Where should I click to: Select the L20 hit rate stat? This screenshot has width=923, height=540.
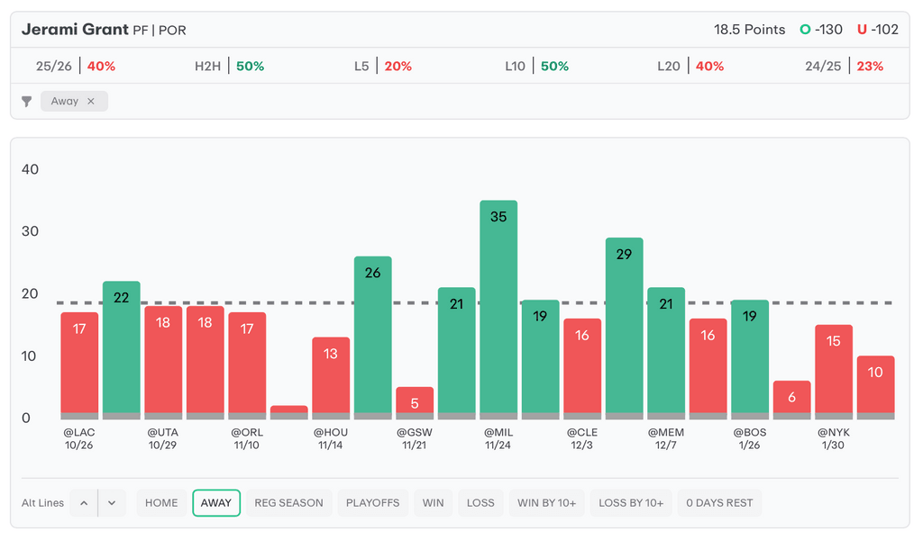(x=690, y=67)
